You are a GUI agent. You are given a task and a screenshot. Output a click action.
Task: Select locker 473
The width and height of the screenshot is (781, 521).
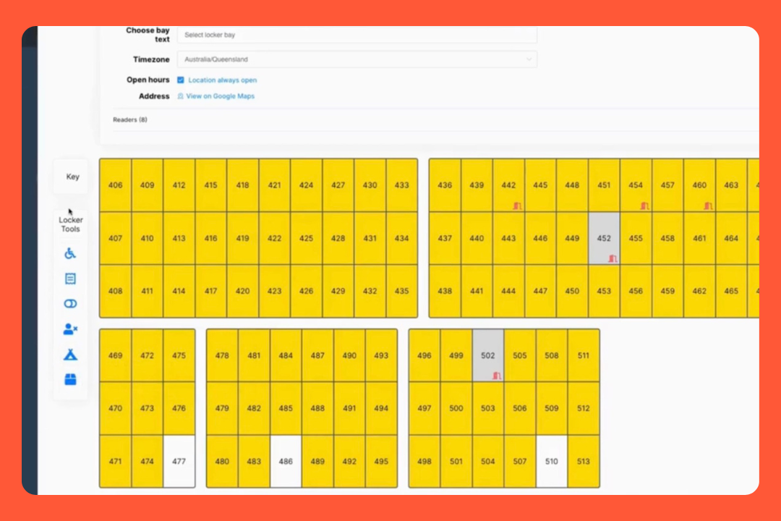147,408
